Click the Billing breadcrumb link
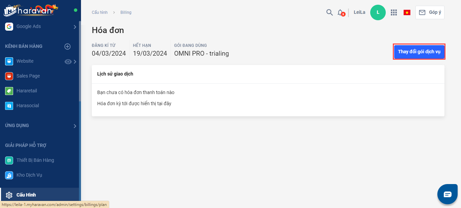Viewport: 461px width, 208px height. 126,12
